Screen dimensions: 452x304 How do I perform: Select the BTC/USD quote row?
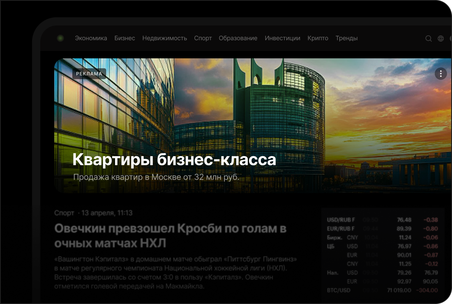pos(382,290)
